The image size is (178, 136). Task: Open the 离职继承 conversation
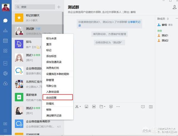point(27,97)
